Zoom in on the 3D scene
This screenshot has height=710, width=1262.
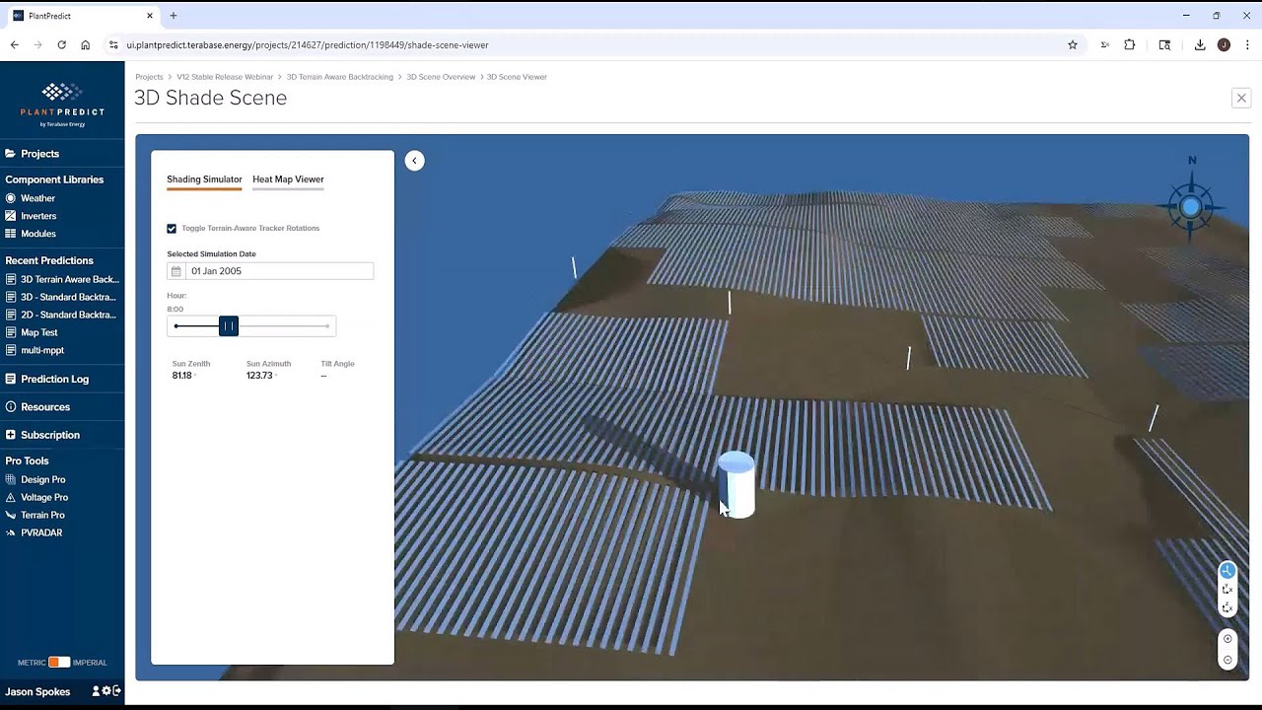pos(1227,639)
